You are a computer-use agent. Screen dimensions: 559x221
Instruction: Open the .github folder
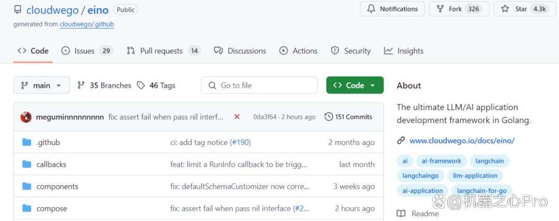click(x=48, y=142)
